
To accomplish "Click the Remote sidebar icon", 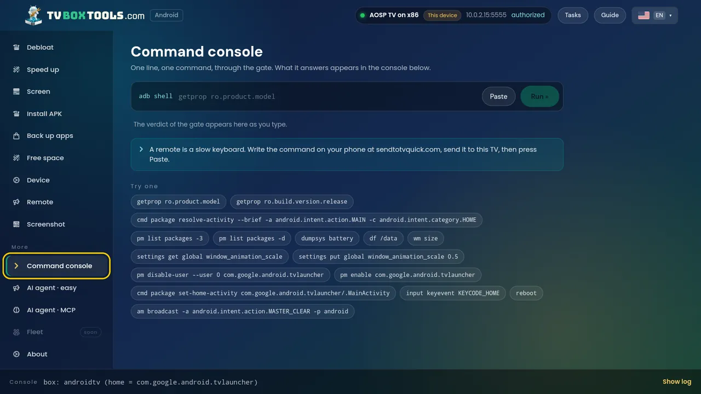I will pyautogui.click(x=16, y=202).
